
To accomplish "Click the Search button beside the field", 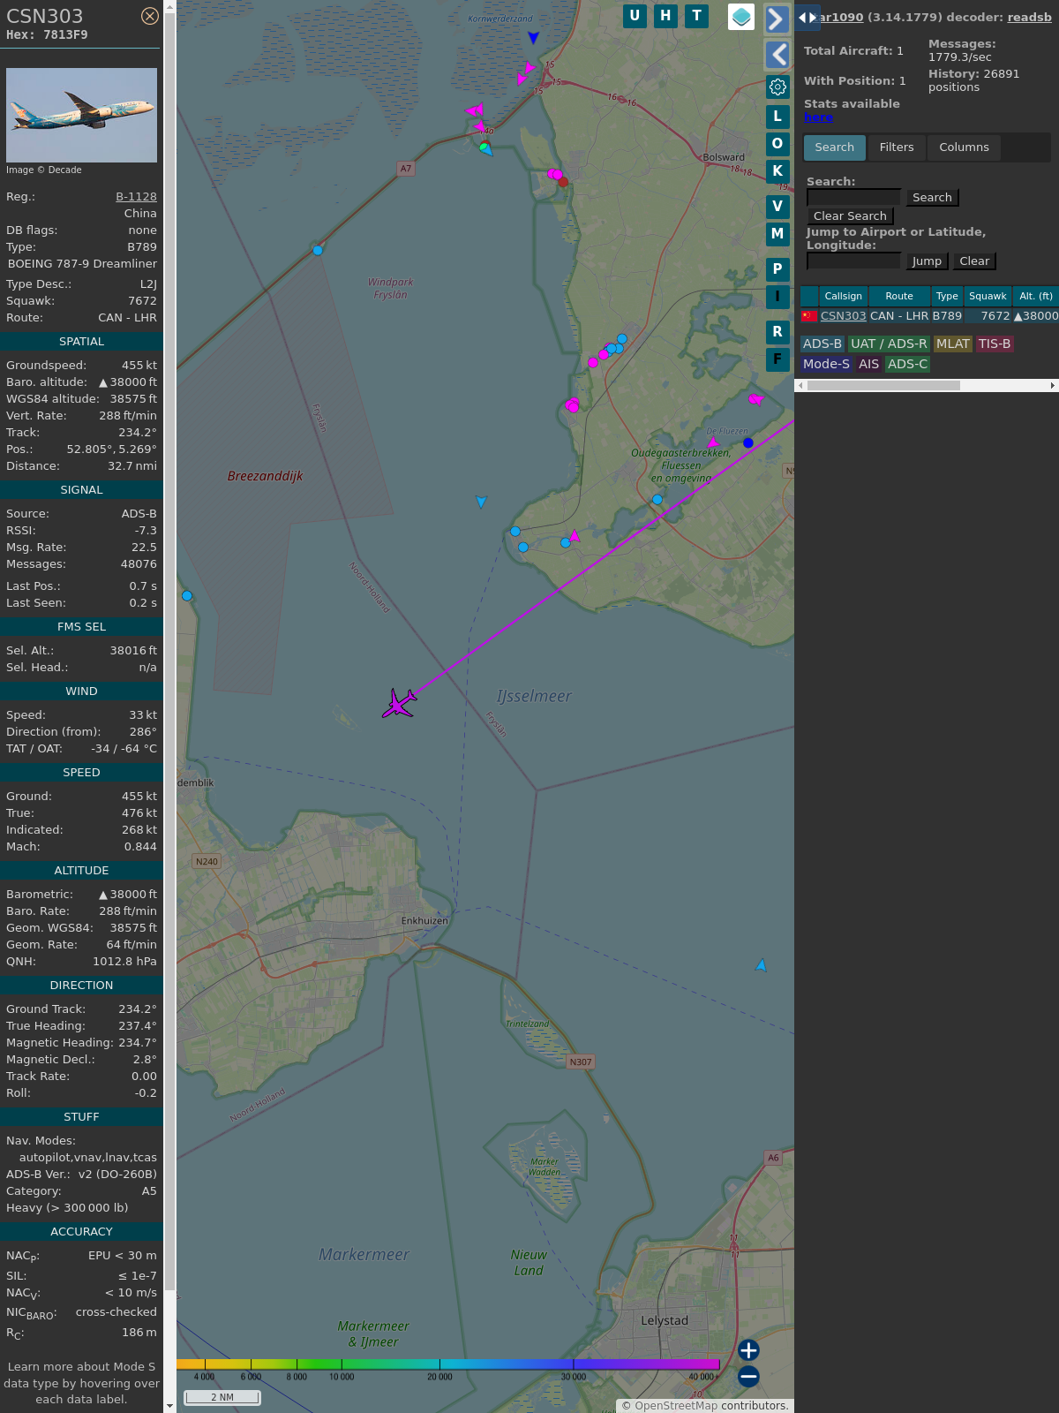I will [x=932, y=198].
